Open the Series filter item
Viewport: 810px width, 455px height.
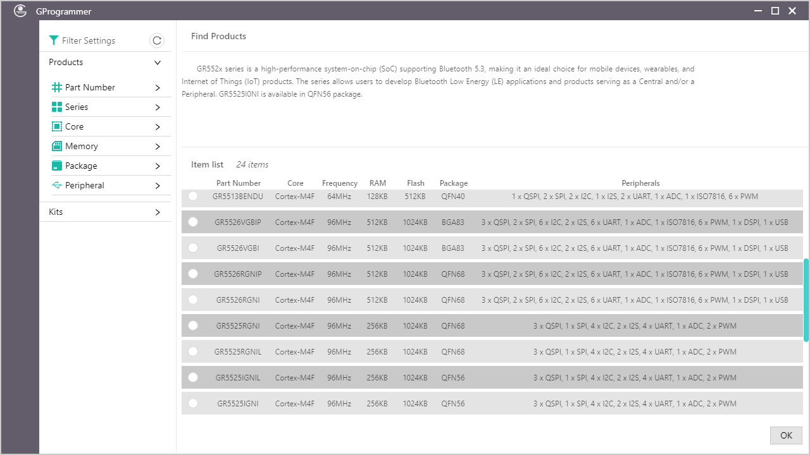pyautogui.click(x=110, y=107)
